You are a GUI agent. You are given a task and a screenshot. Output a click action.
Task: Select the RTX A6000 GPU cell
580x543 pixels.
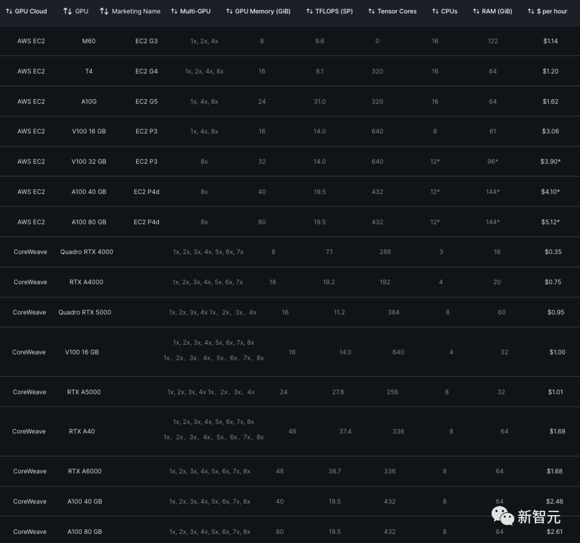(84, 471)
